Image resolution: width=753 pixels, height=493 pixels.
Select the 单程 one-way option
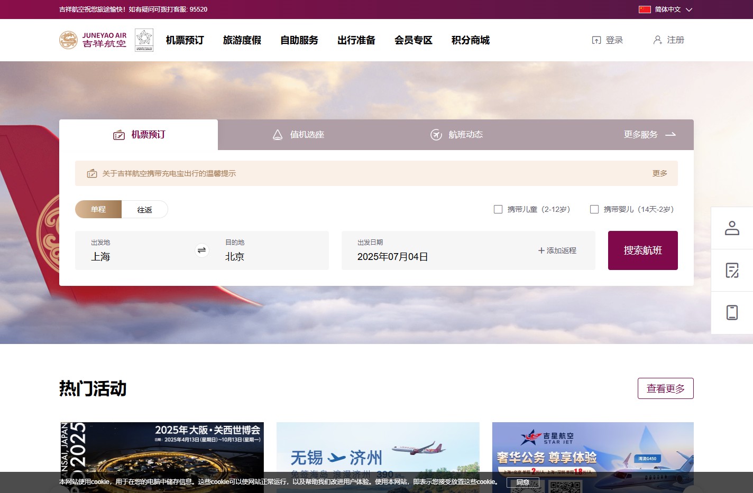98,209
